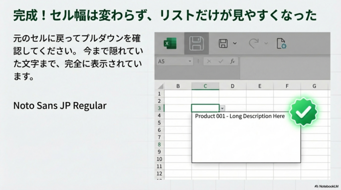This screenshot has height=190, width=341.
Task: Select row 5 header
Action: tap(159, 122)
